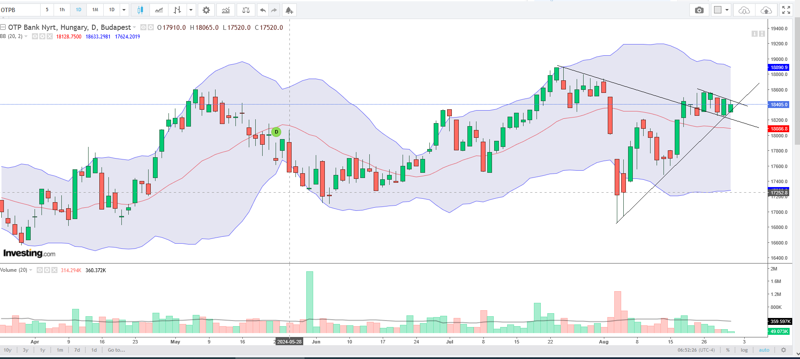
Task: Open the bar style dropdown arrow
Action: coord(190,10)
